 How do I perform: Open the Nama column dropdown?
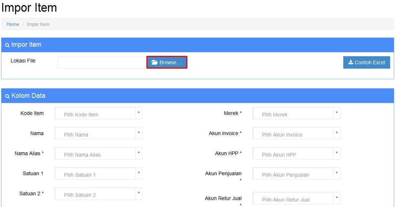[x=95, y=134]
